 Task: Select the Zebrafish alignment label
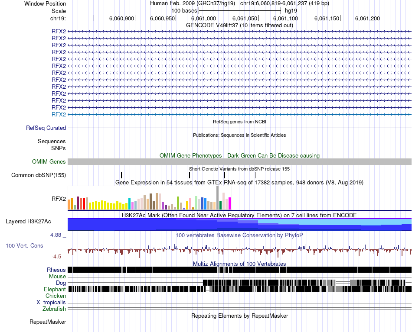(x=54, y=309)
